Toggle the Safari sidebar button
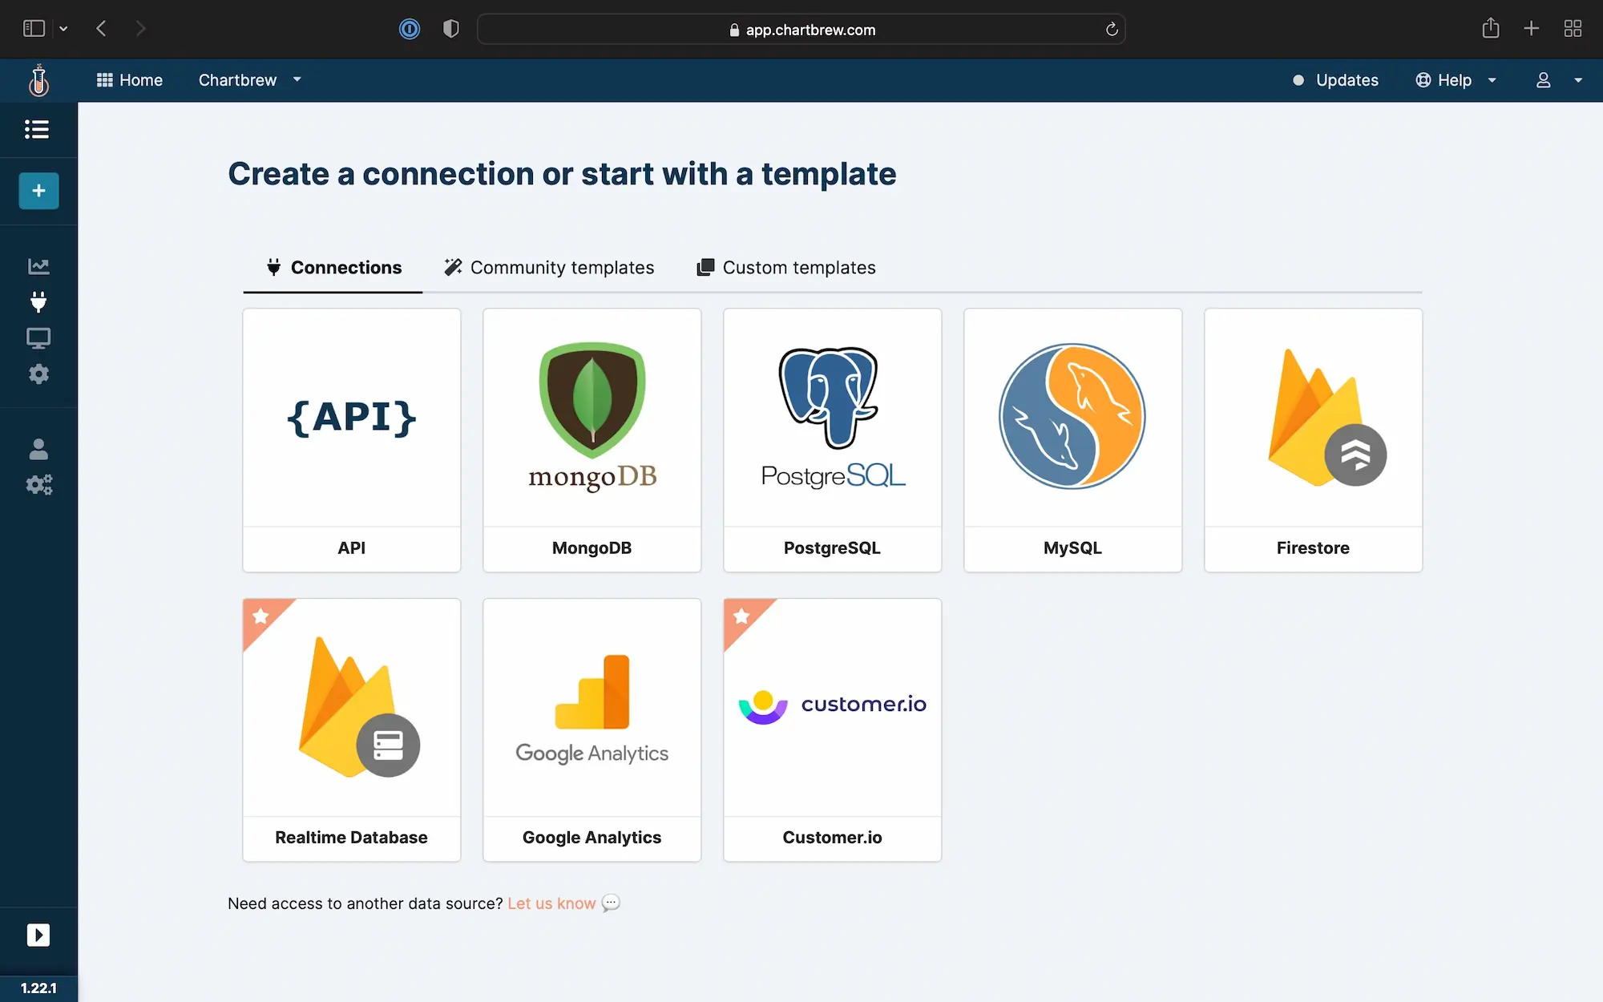The width and height of the screenshot is (1603, 1002). pyautogui.click(x=34, y=29)
